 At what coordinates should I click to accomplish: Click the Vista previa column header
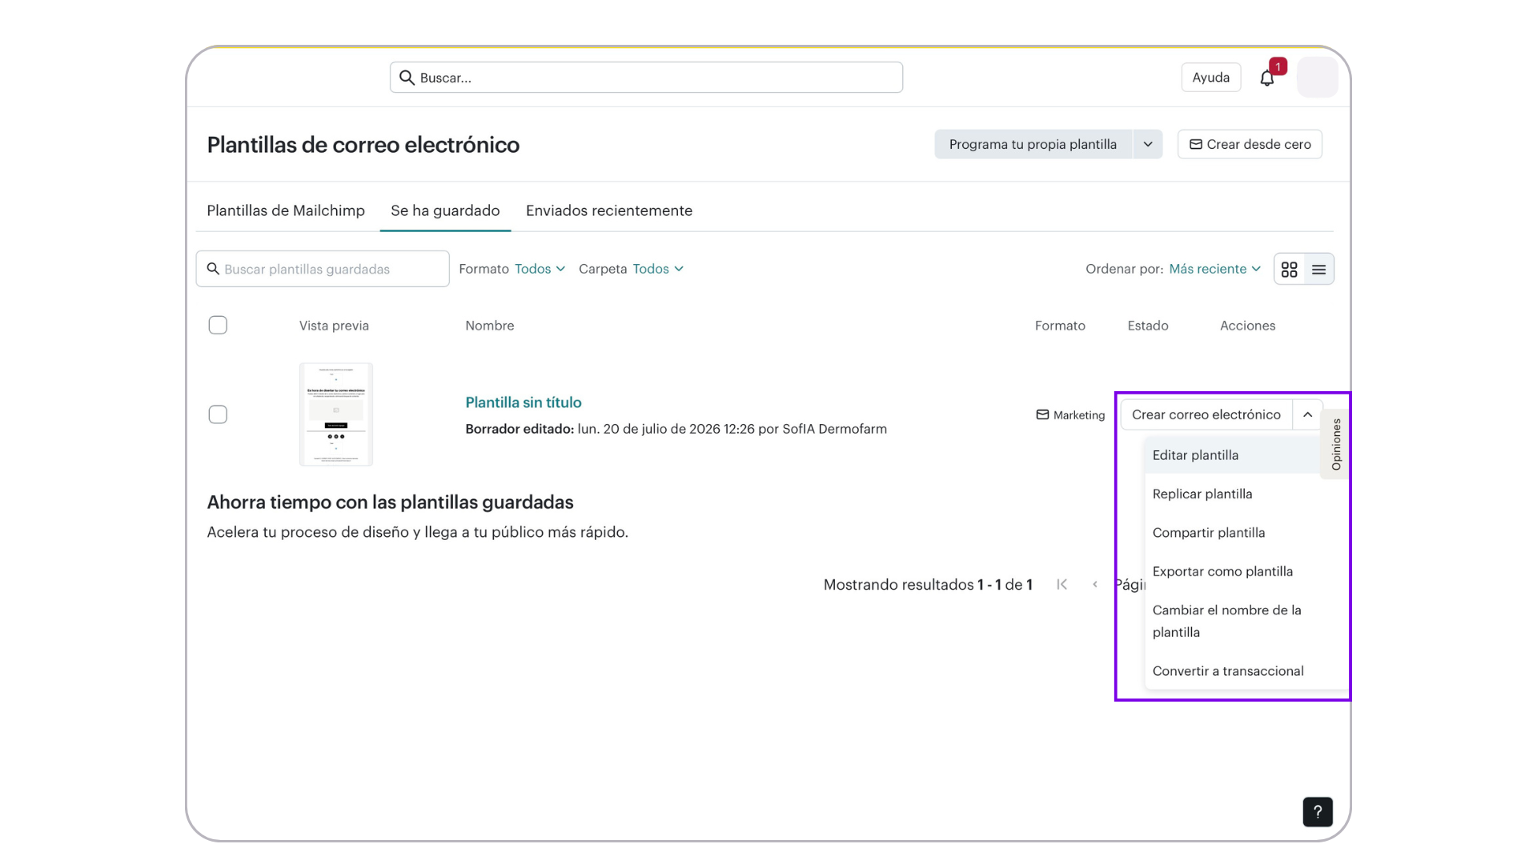[334, 326]
